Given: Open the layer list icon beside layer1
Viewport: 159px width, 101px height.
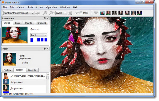Looking at the screenshot, I should (70, 13).
